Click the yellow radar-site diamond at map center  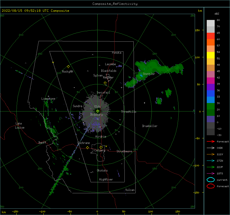(x=98, y=111)
